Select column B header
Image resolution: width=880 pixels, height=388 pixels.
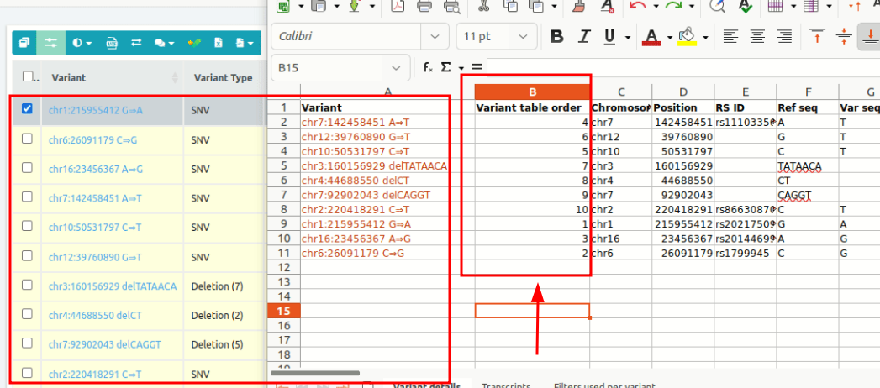[532, 92]
